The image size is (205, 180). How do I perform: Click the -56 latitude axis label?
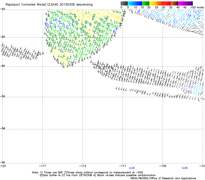coord(2,96)
